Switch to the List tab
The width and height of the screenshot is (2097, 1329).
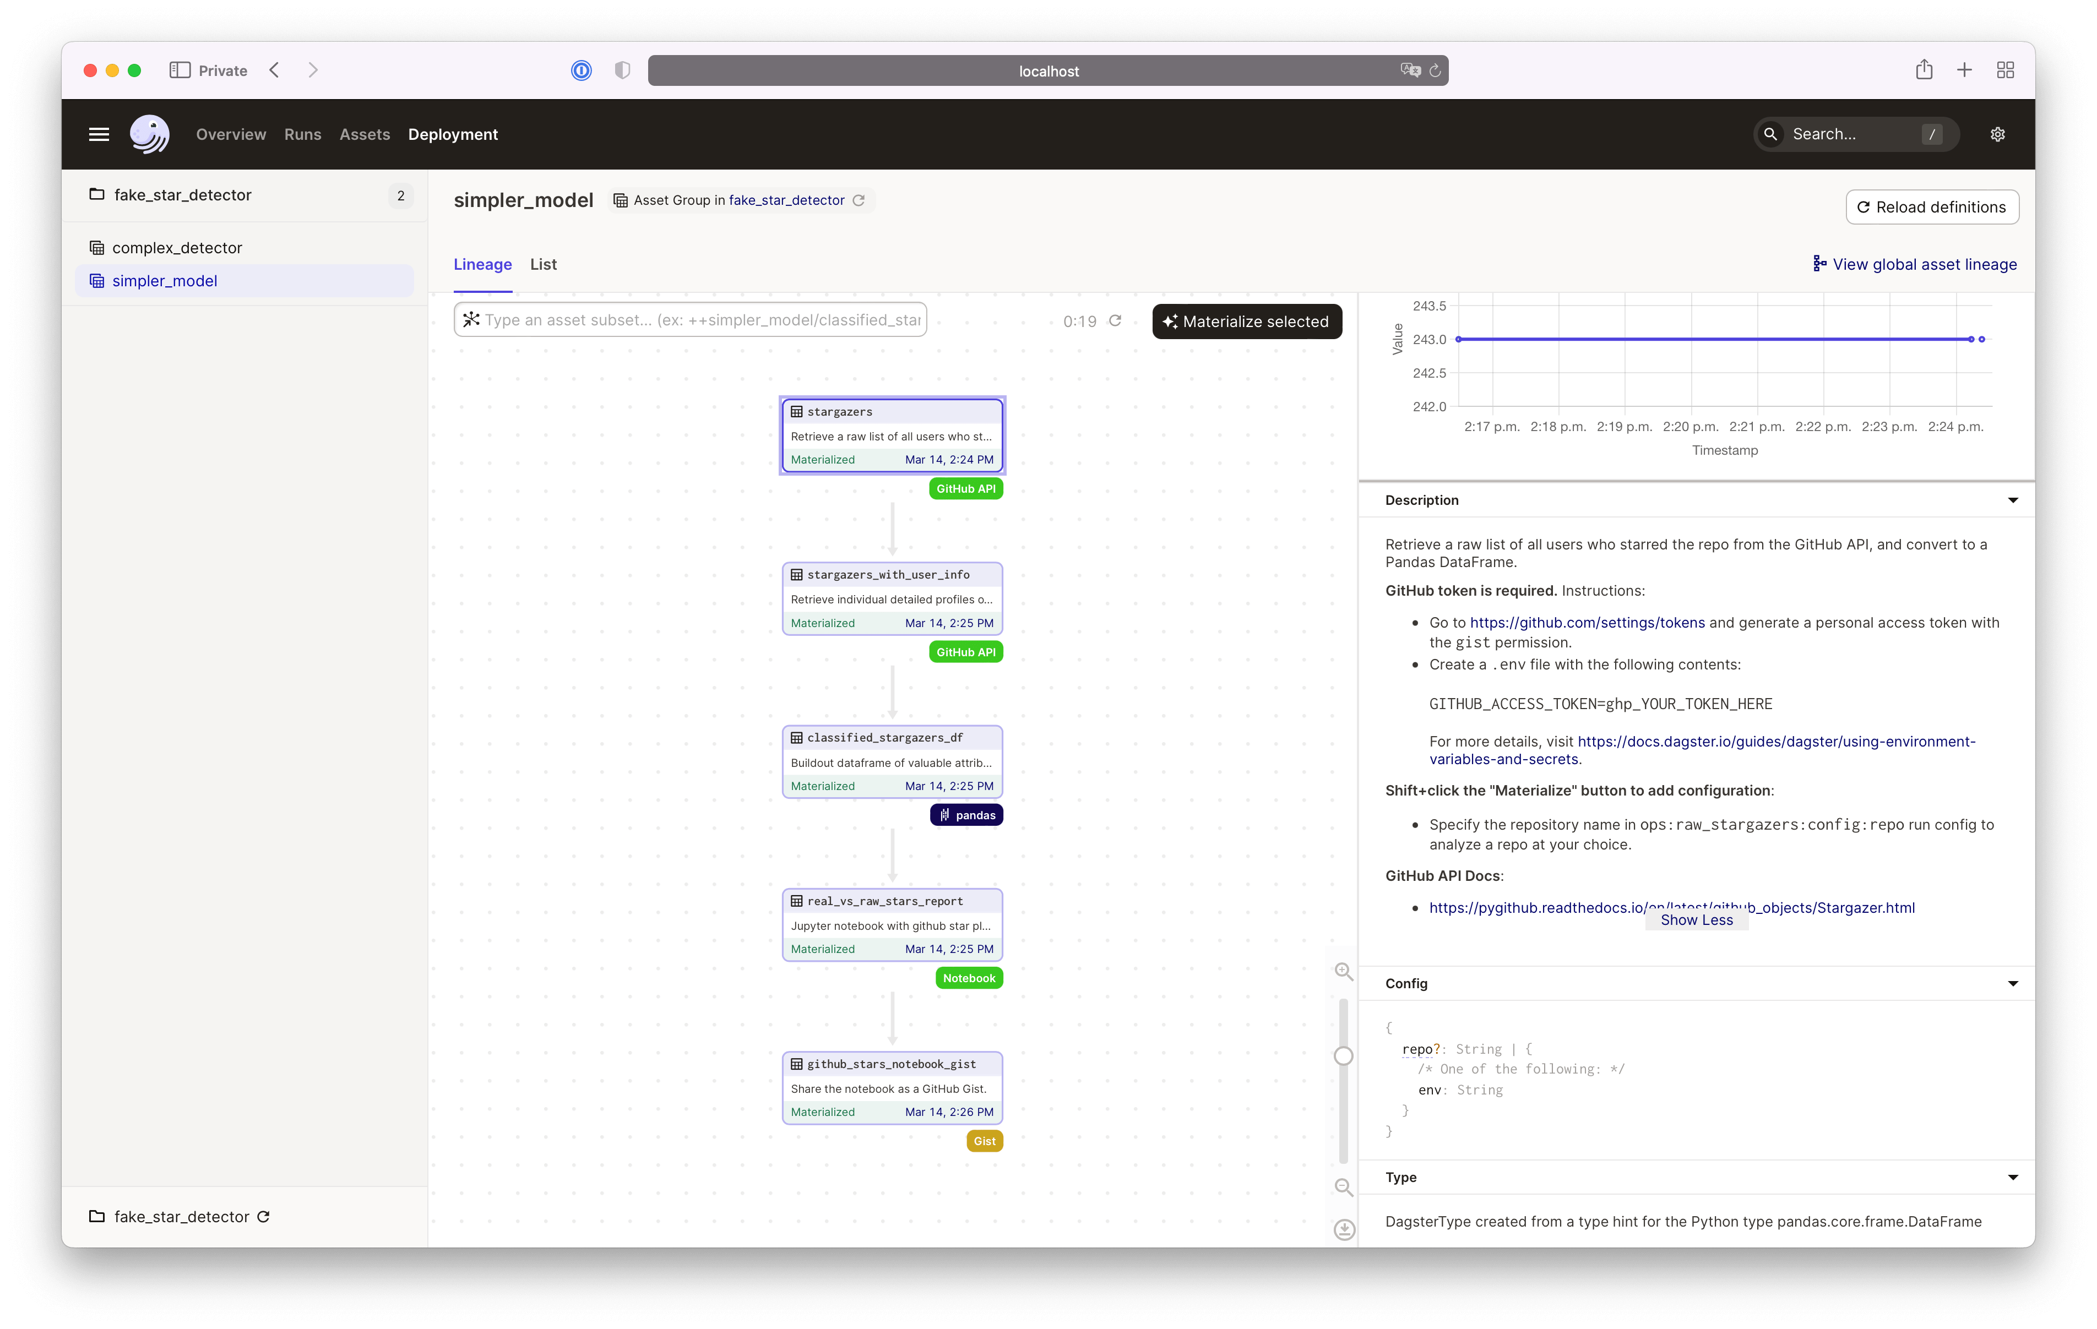[542, 264]
